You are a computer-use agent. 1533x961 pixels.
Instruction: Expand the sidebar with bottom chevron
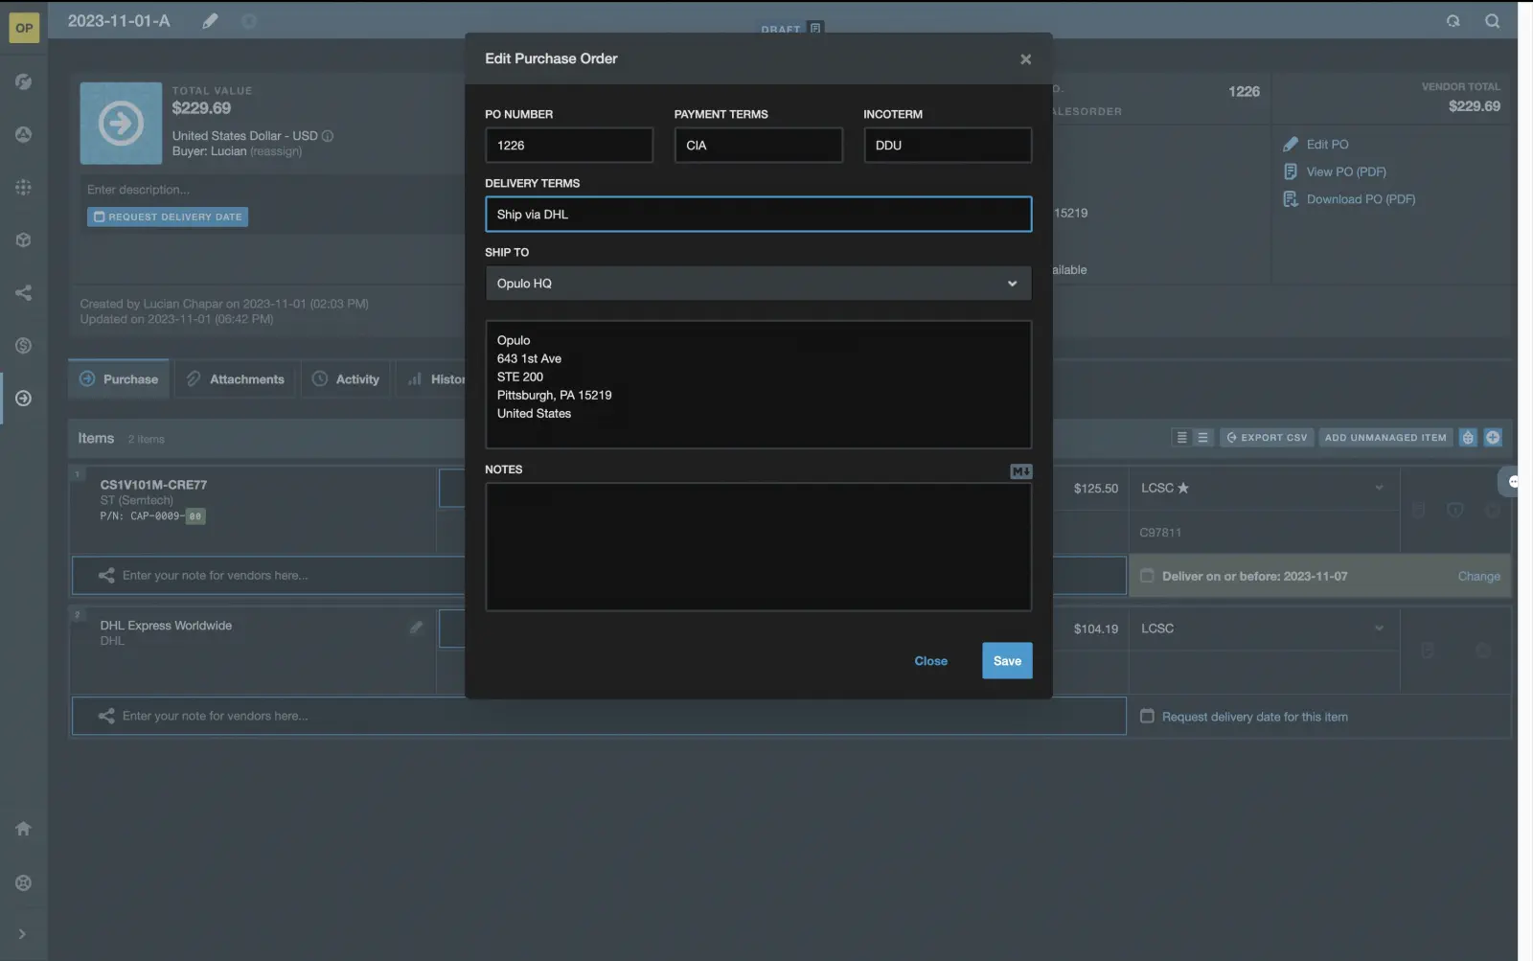point(23,934)
